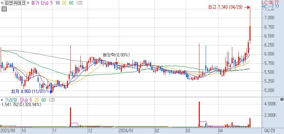Image resolution: width=284 pixels, height=134 pixels.
Task: Click the 5,500 price axis label
Action: pos(269,72)
